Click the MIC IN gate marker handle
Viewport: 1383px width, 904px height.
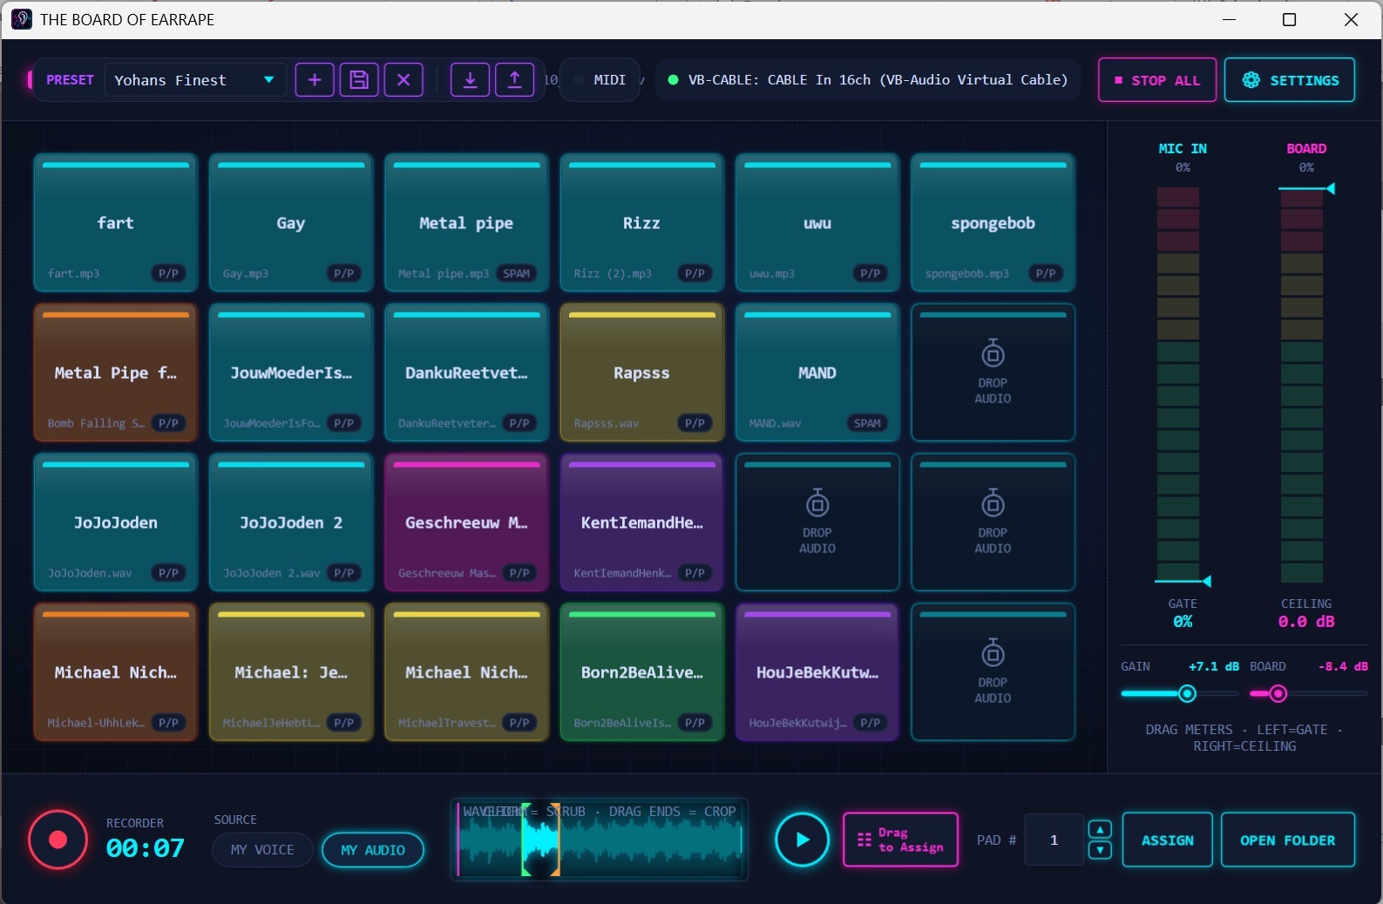(x=1207, y=581)
